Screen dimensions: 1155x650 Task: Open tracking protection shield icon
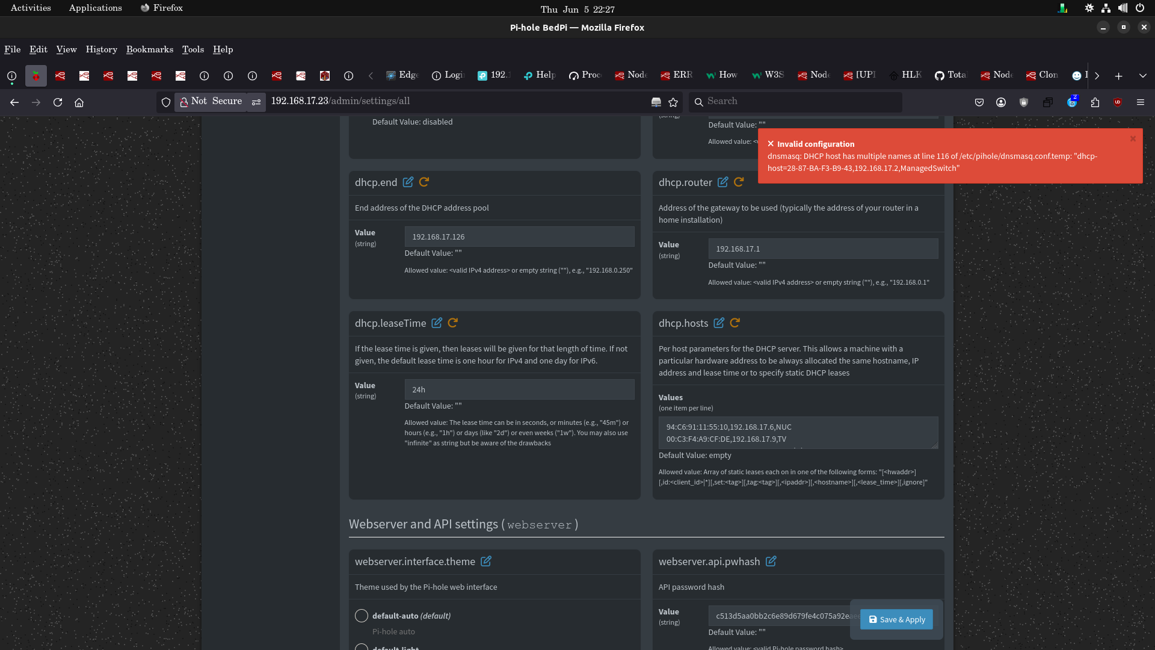pyautogui.click(x=166, y=102)
